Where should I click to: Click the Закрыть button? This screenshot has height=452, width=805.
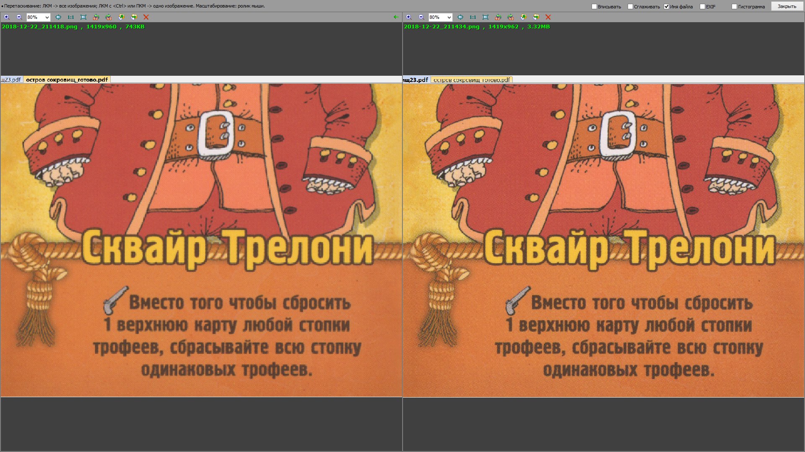[787, 6]
